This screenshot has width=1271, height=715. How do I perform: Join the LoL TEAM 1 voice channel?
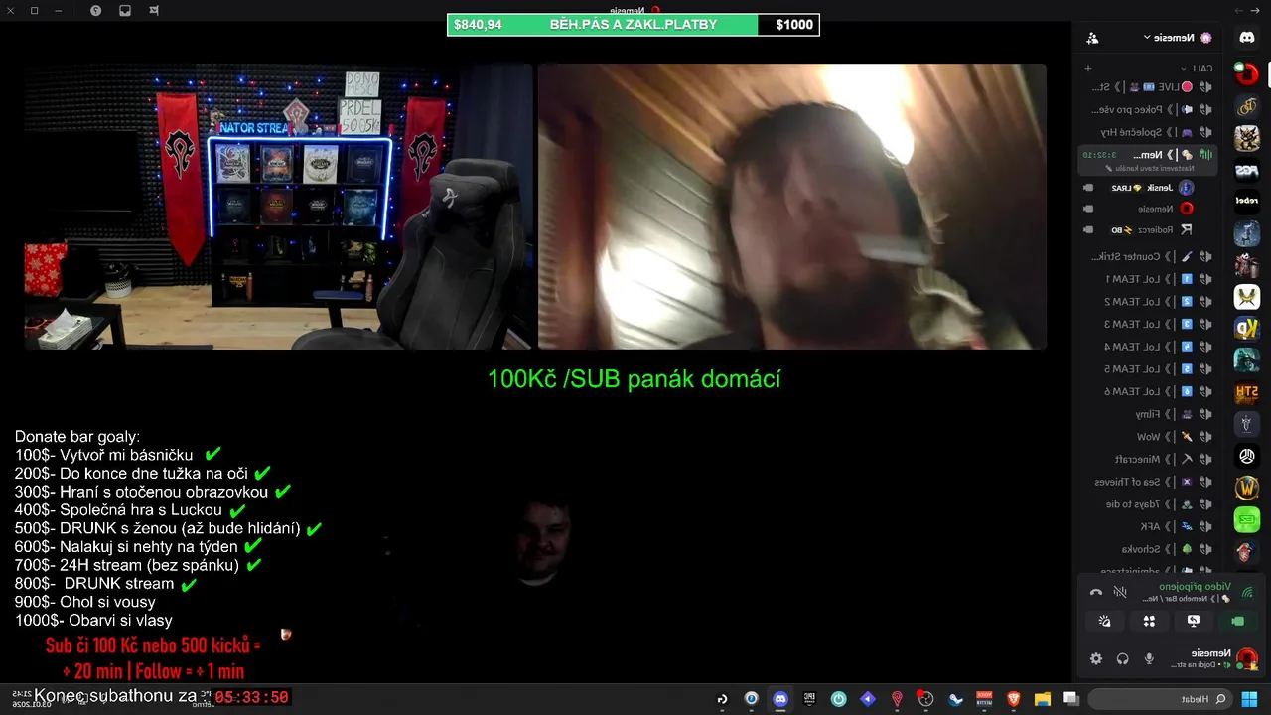pyautogui.click(x=1149, y=279)
